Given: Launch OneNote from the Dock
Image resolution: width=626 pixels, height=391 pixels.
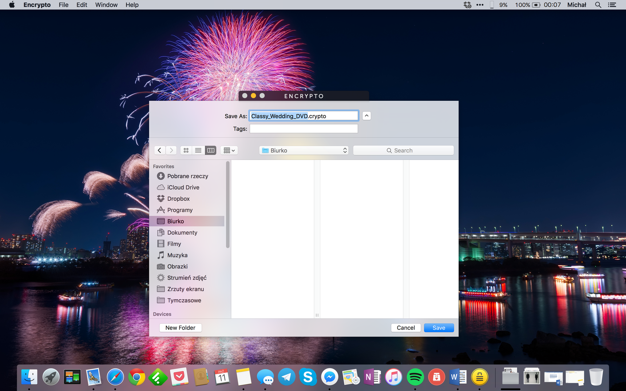Looking at the screenshot, I should (372, 377).
